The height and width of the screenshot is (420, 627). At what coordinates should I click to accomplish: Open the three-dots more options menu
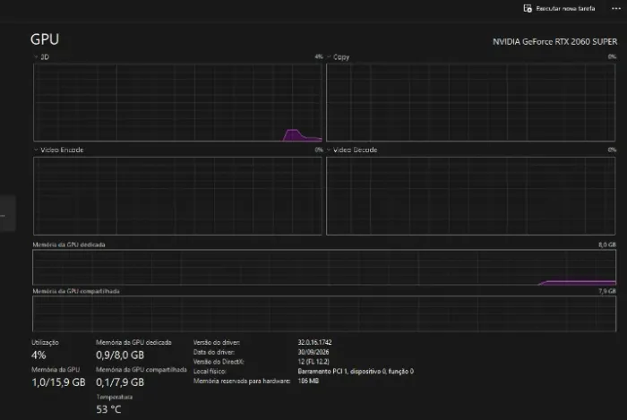(x=616, y=8)
